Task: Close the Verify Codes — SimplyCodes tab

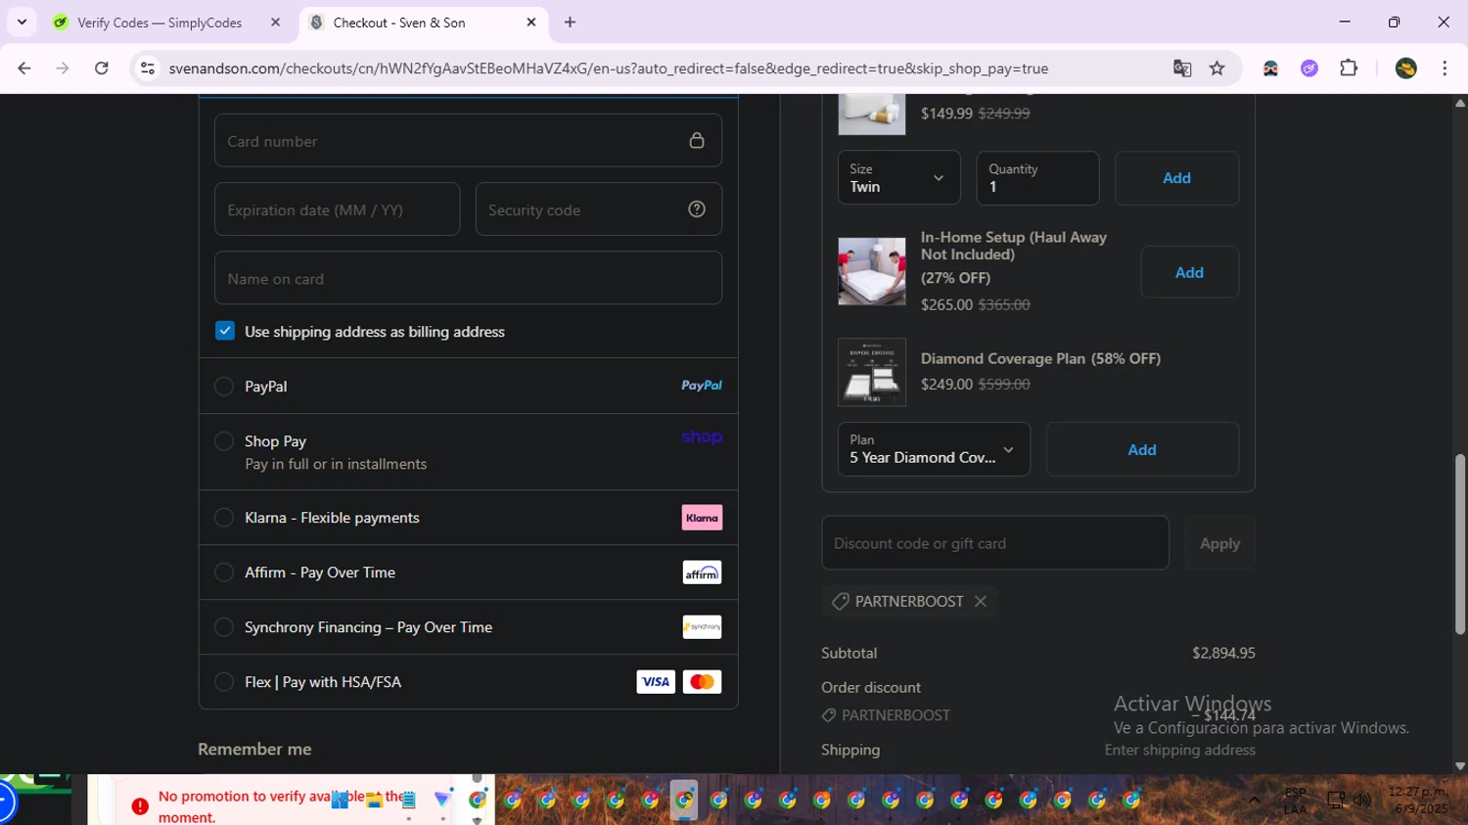Action: tap(275, 23)
